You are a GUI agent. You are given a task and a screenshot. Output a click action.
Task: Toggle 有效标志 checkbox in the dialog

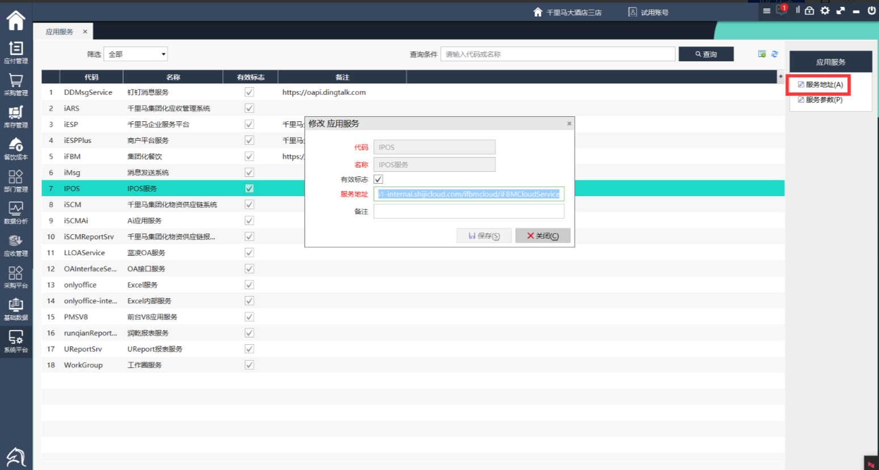click(378, 179)
